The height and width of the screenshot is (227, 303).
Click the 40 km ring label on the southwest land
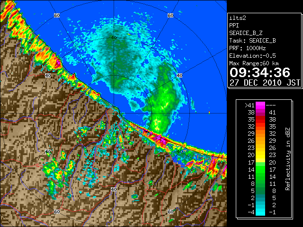[x=48, y=151]
